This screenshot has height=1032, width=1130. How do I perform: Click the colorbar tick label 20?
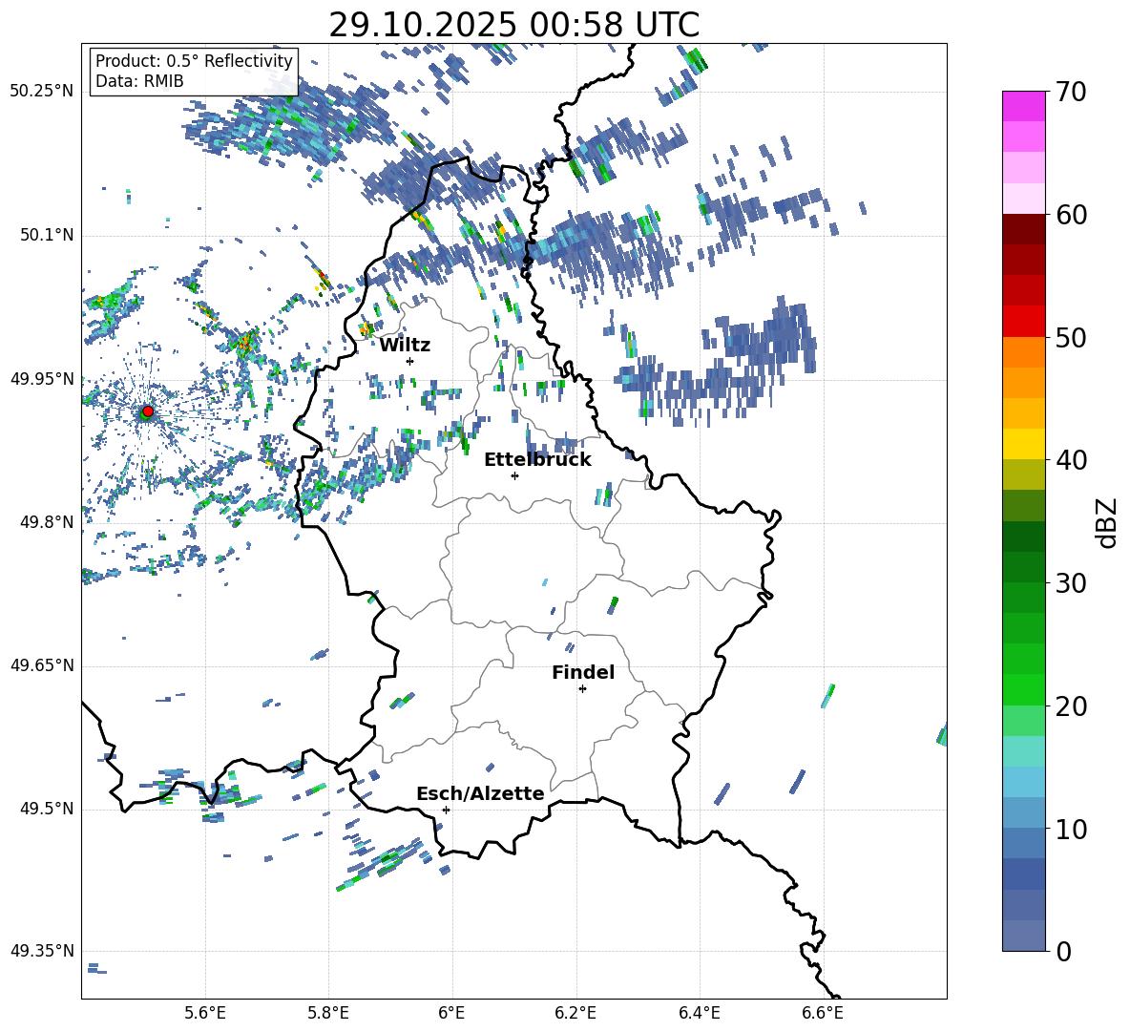click(x=1071, y=706)
